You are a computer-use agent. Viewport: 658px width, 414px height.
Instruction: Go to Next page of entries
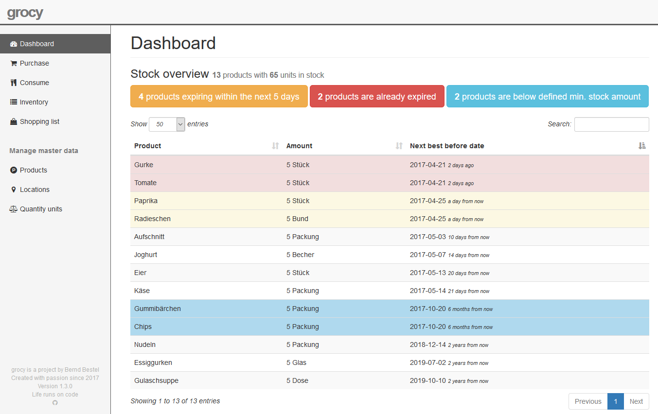tap(636, 401)
